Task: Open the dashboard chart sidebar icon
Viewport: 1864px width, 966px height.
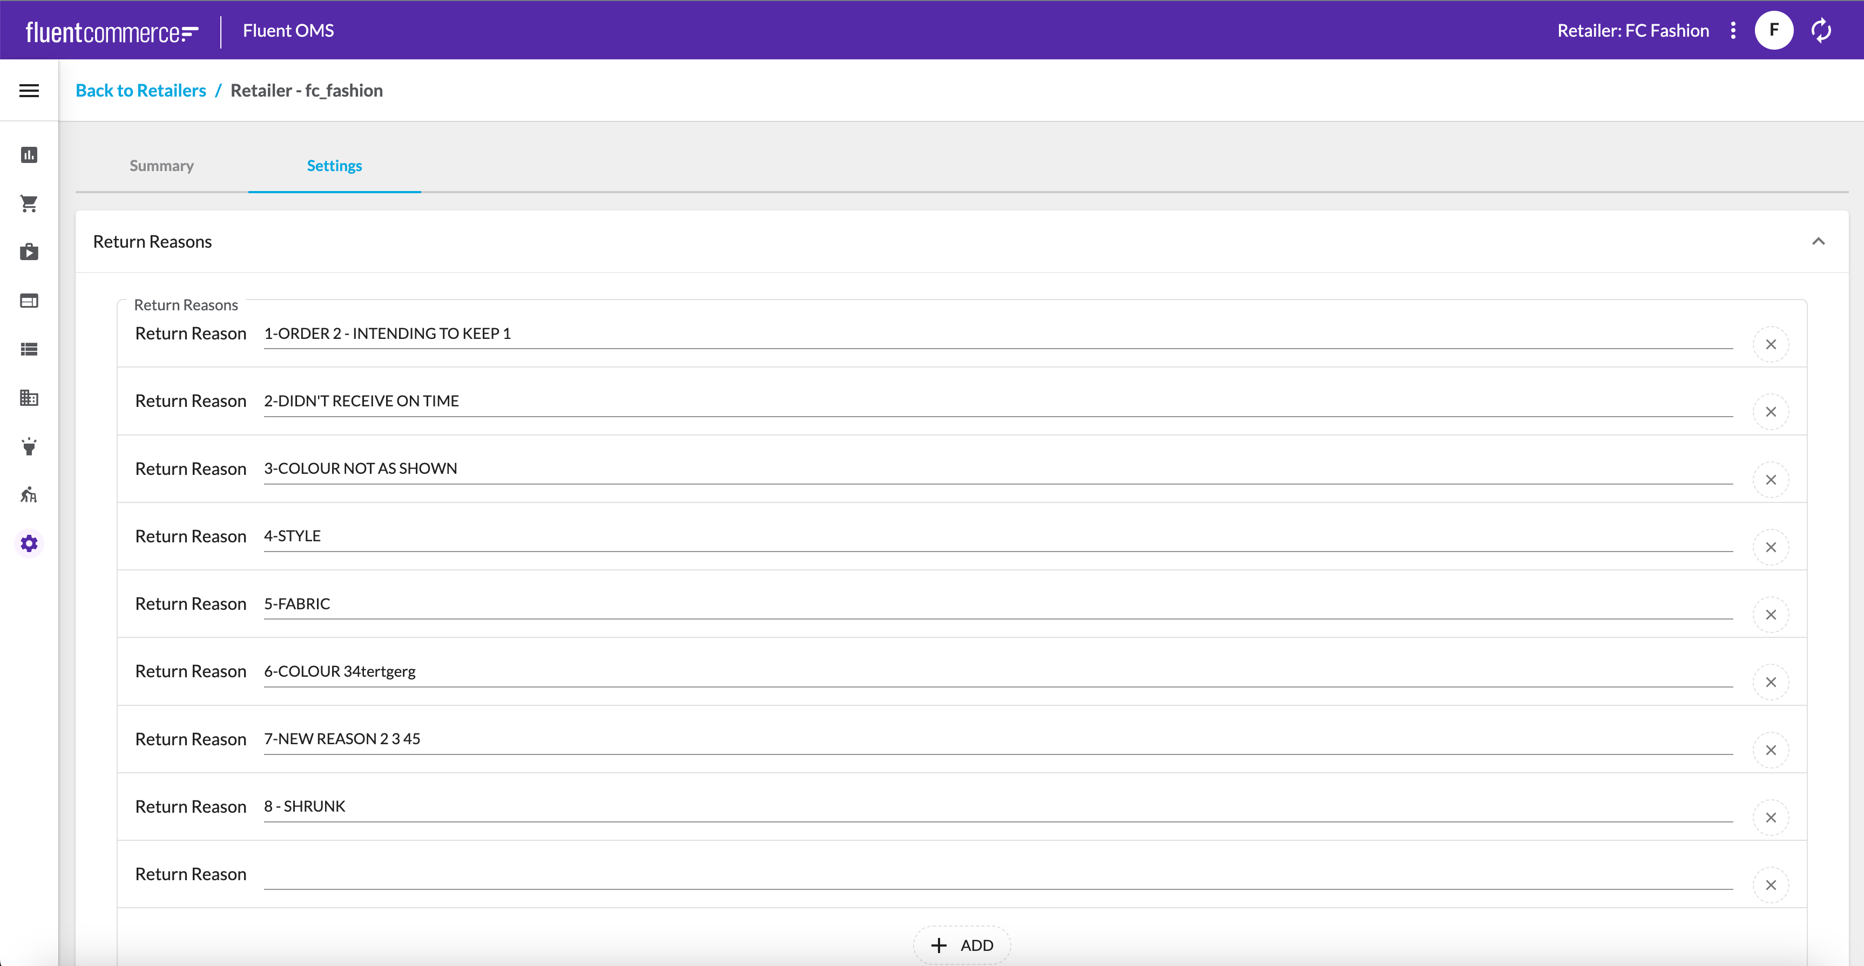Action: [29, 155]
